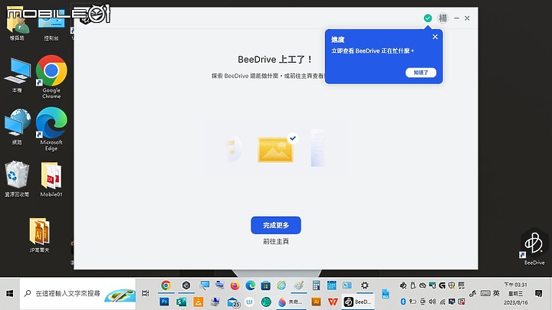Click the Bluetooth tray icon
The height and width of the screenshot is (310, 552).
(403, 302)
